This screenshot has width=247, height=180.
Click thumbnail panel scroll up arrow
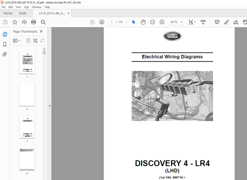coord(44,49)
